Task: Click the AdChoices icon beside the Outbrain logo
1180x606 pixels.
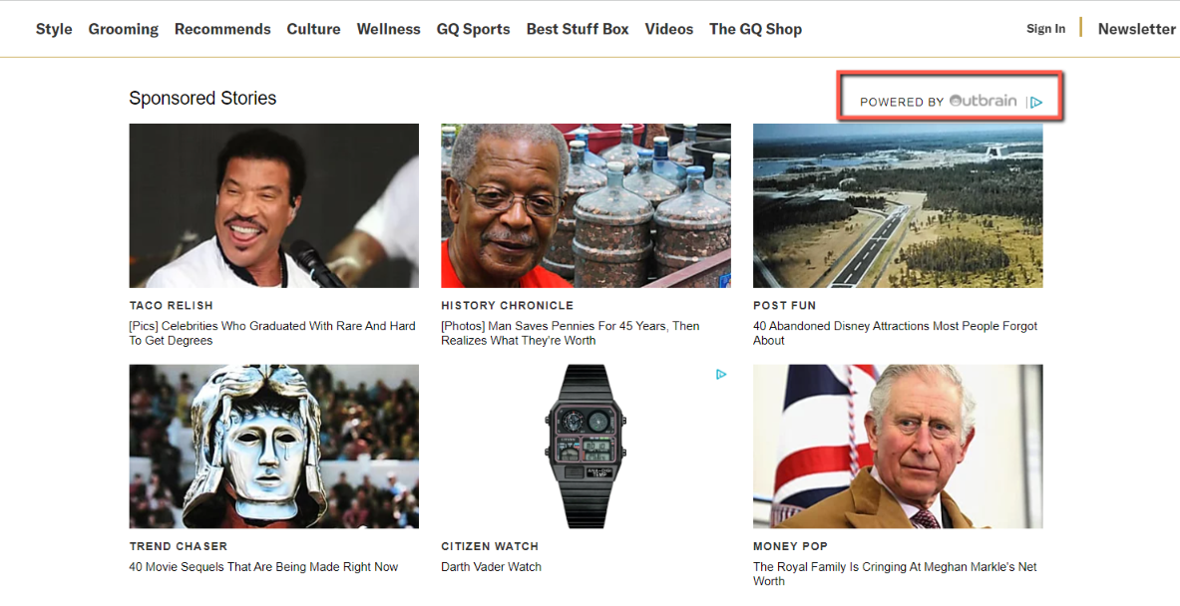Action: pyautogui.click(x=1036, y=103)
